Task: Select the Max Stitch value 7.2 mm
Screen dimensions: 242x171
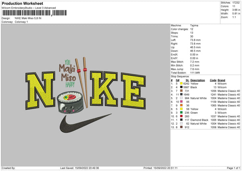Action: (x=195, y=62)
